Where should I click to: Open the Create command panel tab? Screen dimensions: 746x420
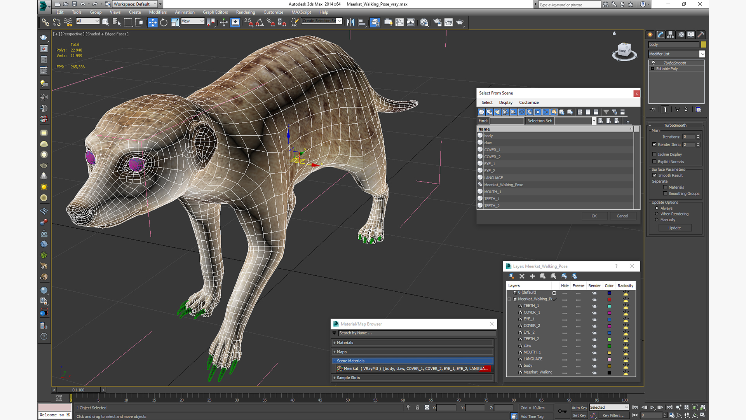click(x=650, y=35)
